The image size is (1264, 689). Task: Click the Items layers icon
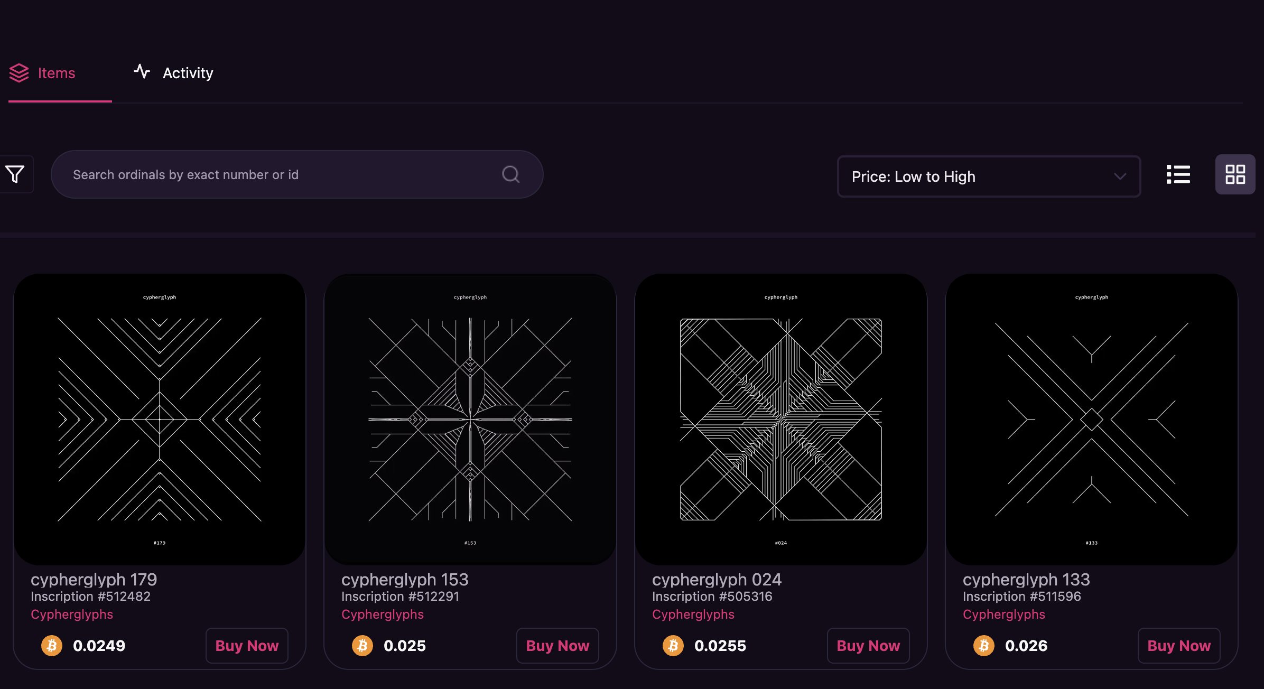coord(19,73)
